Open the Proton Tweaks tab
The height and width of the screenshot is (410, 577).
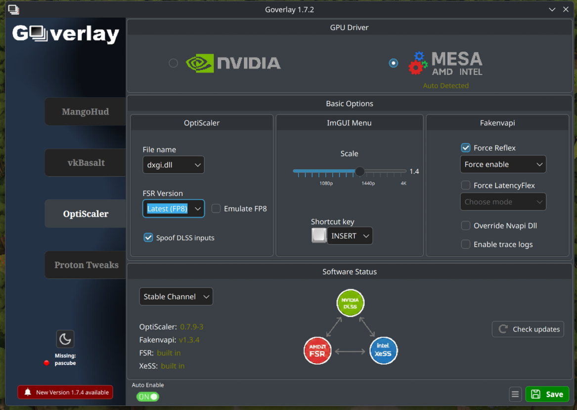(86, 265)
